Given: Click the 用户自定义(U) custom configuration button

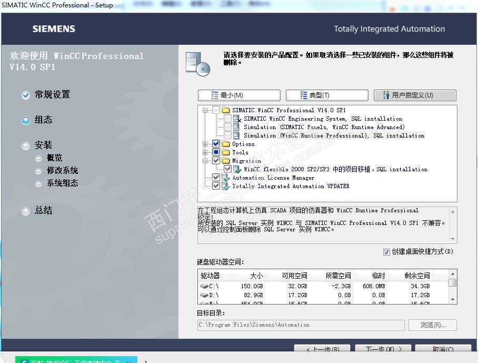Looking at the screenshot, I should tap(415, 95).
